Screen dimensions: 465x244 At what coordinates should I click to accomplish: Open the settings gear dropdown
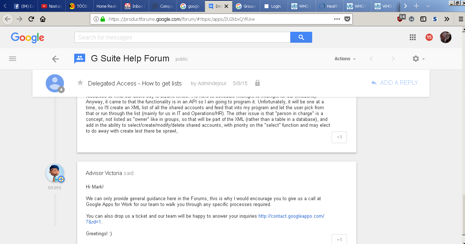(x=418, y=59)
